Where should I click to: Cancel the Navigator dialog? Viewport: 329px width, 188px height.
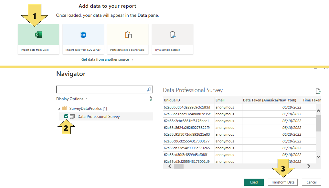(311, 182)
